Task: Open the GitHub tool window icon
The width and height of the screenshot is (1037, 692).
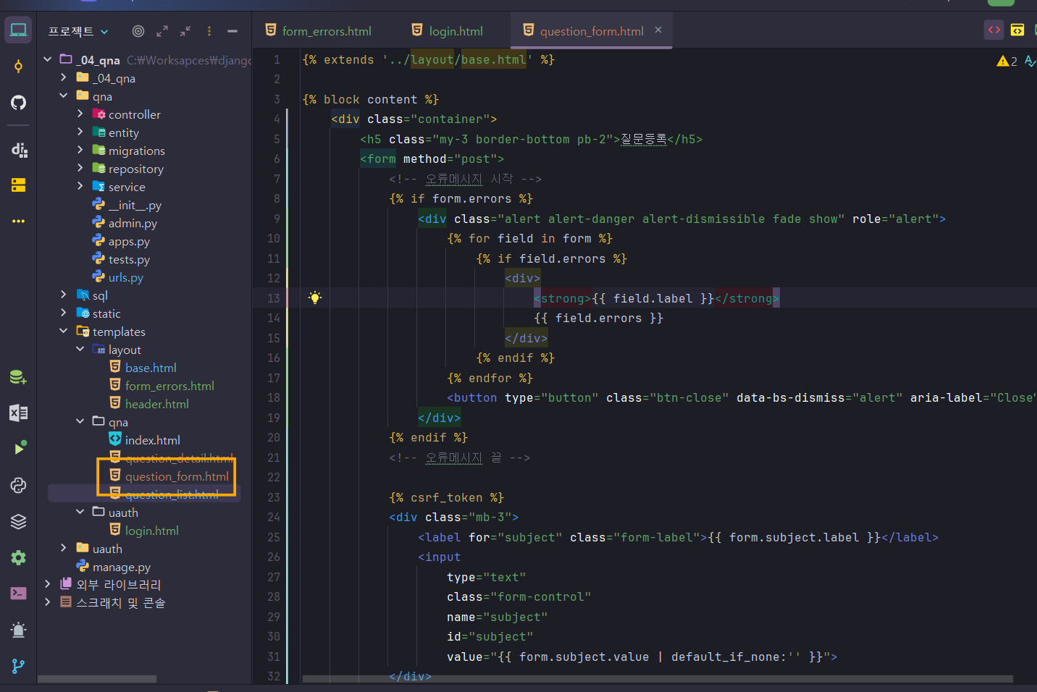Action: coord(19,102)
